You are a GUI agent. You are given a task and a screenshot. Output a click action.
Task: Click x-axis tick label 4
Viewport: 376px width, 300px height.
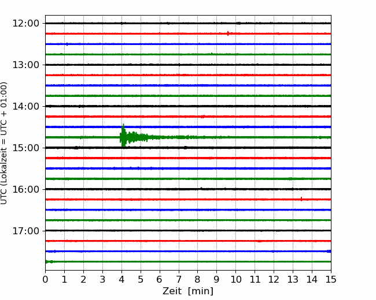(x=121, y=279)
